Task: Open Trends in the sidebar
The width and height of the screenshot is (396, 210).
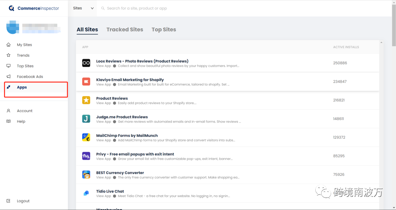Action: tap(23, 55)
